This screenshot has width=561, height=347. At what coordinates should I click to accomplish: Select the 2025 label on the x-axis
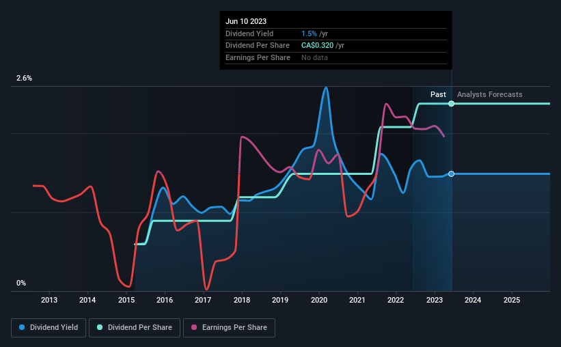coord(512,300)
